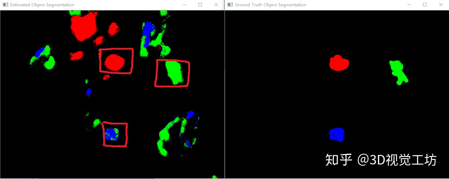Click the Ground Truth Object Segmentation title text

(270, 5)
